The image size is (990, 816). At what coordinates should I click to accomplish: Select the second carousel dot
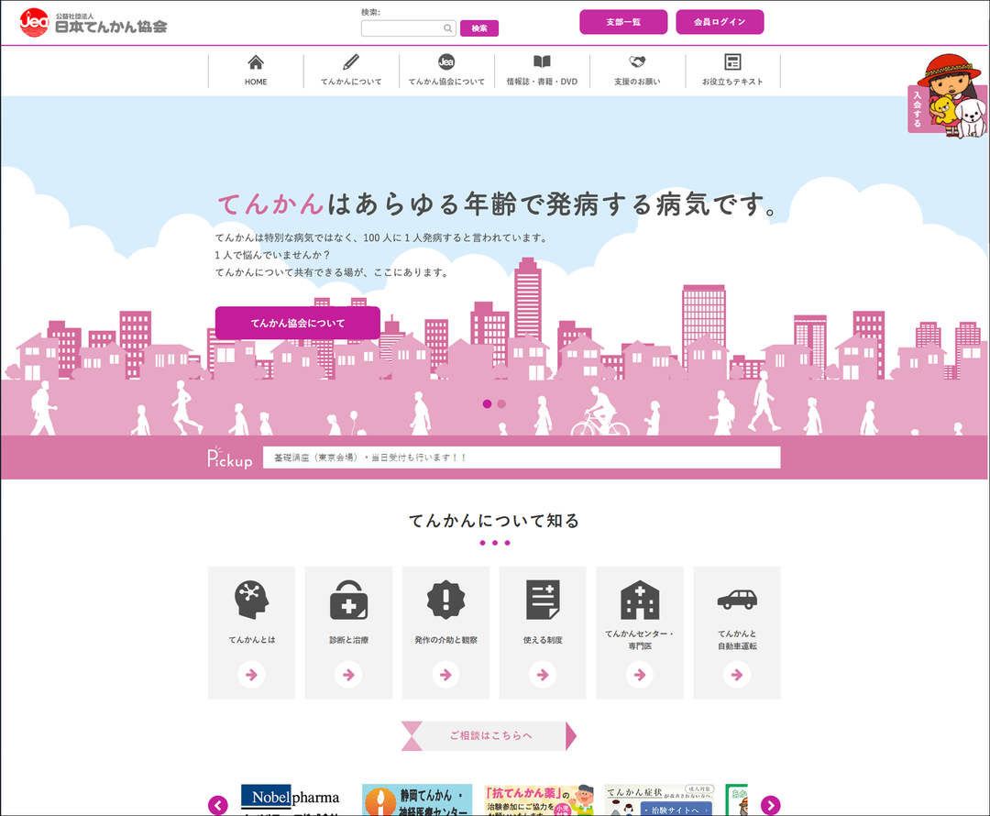(500, 403)
